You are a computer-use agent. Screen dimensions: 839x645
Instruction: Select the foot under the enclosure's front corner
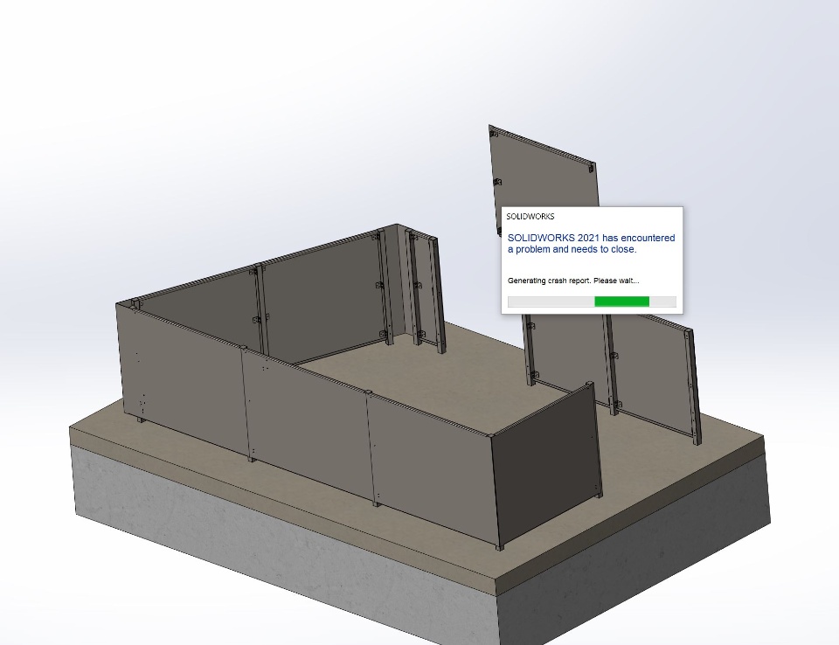coord(500,547)
